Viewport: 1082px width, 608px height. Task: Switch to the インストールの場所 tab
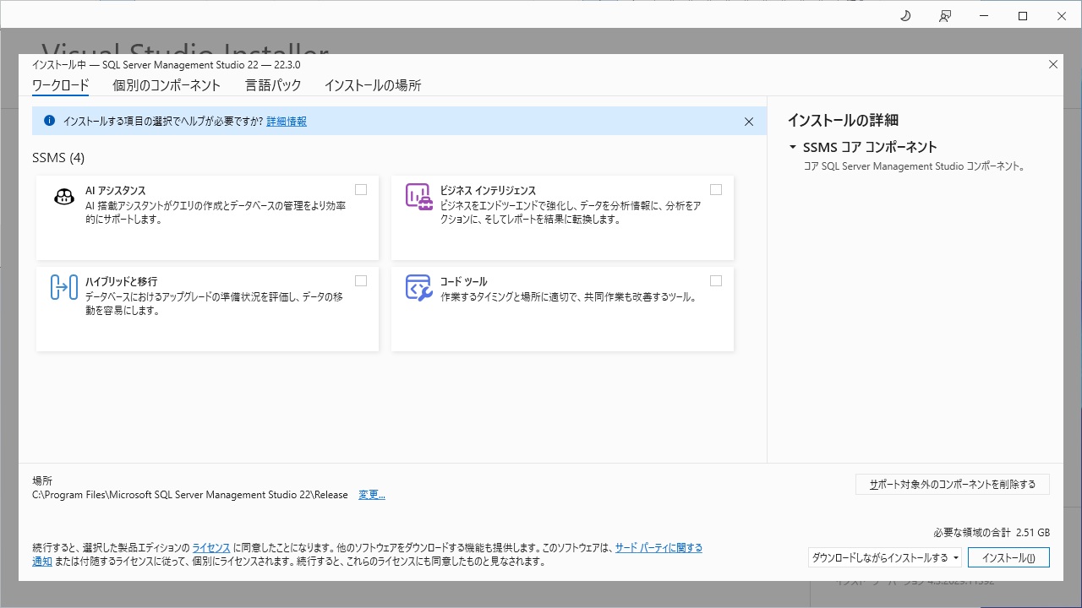click(x=373, y=85)
